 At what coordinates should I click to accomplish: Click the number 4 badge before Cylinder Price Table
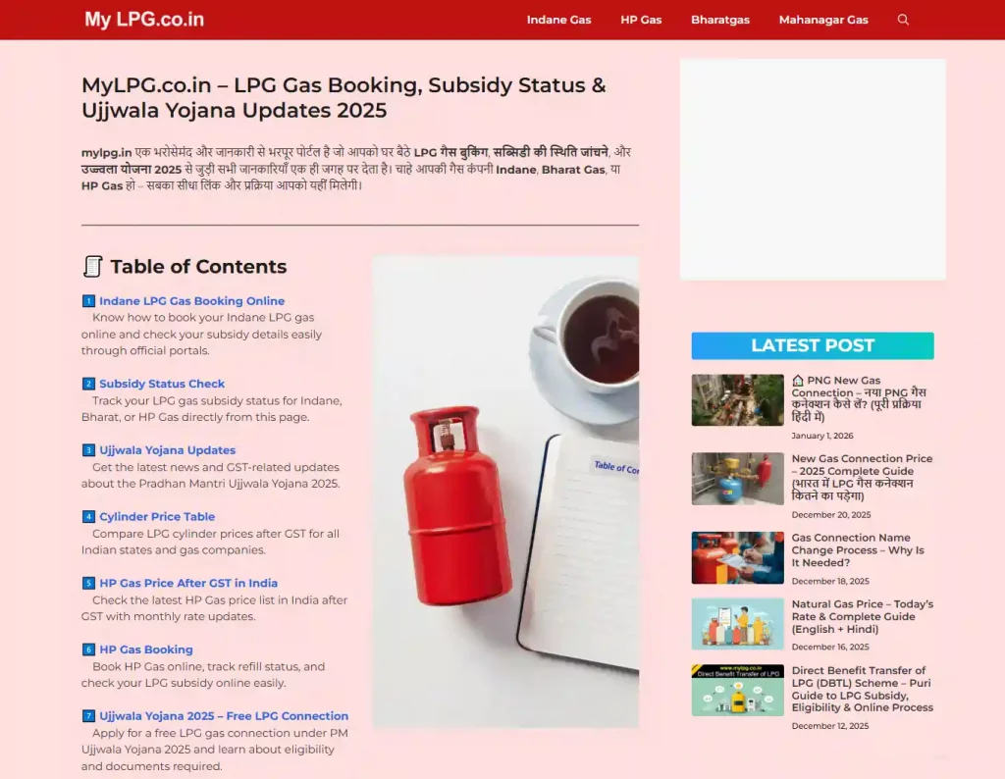pyautogui.click(x=88, y=516)
